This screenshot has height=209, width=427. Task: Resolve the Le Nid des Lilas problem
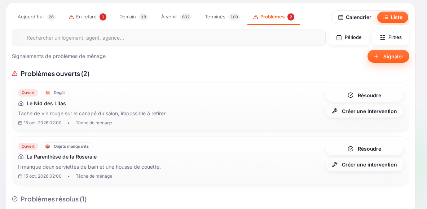pos(364,95)
